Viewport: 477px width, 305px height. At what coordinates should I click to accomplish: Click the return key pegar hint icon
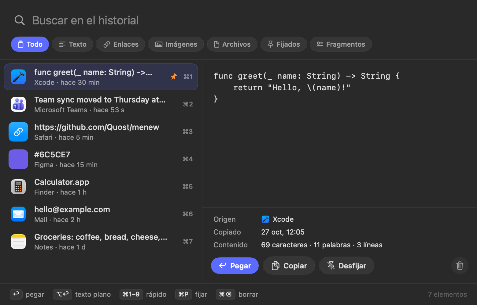pyautogui.click(x=16, y=294)
